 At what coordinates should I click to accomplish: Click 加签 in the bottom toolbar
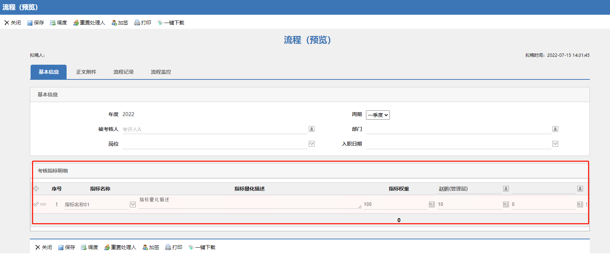tap(151, 247)
